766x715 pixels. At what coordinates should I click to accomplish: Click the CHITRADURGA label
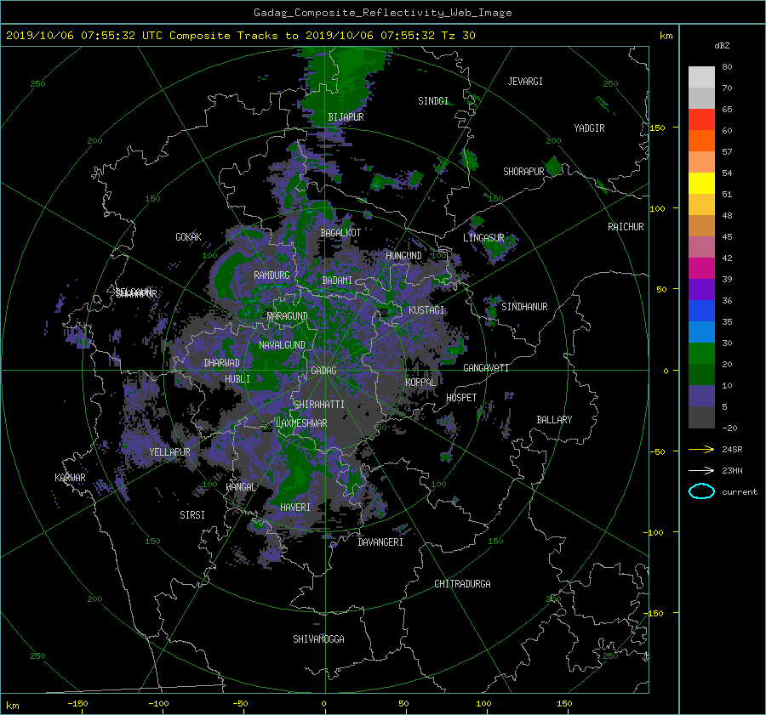point(463,584)
